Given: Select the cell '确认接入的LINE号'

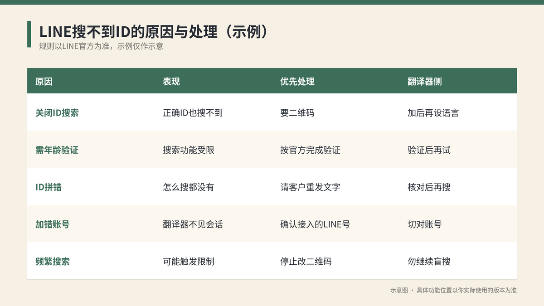Looking at the screenshot, I should click(315, 224).
